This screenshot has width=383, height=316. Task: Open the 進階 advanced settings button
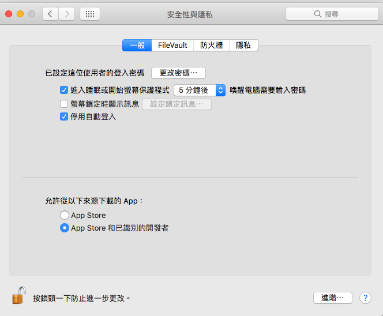(332, 298)
